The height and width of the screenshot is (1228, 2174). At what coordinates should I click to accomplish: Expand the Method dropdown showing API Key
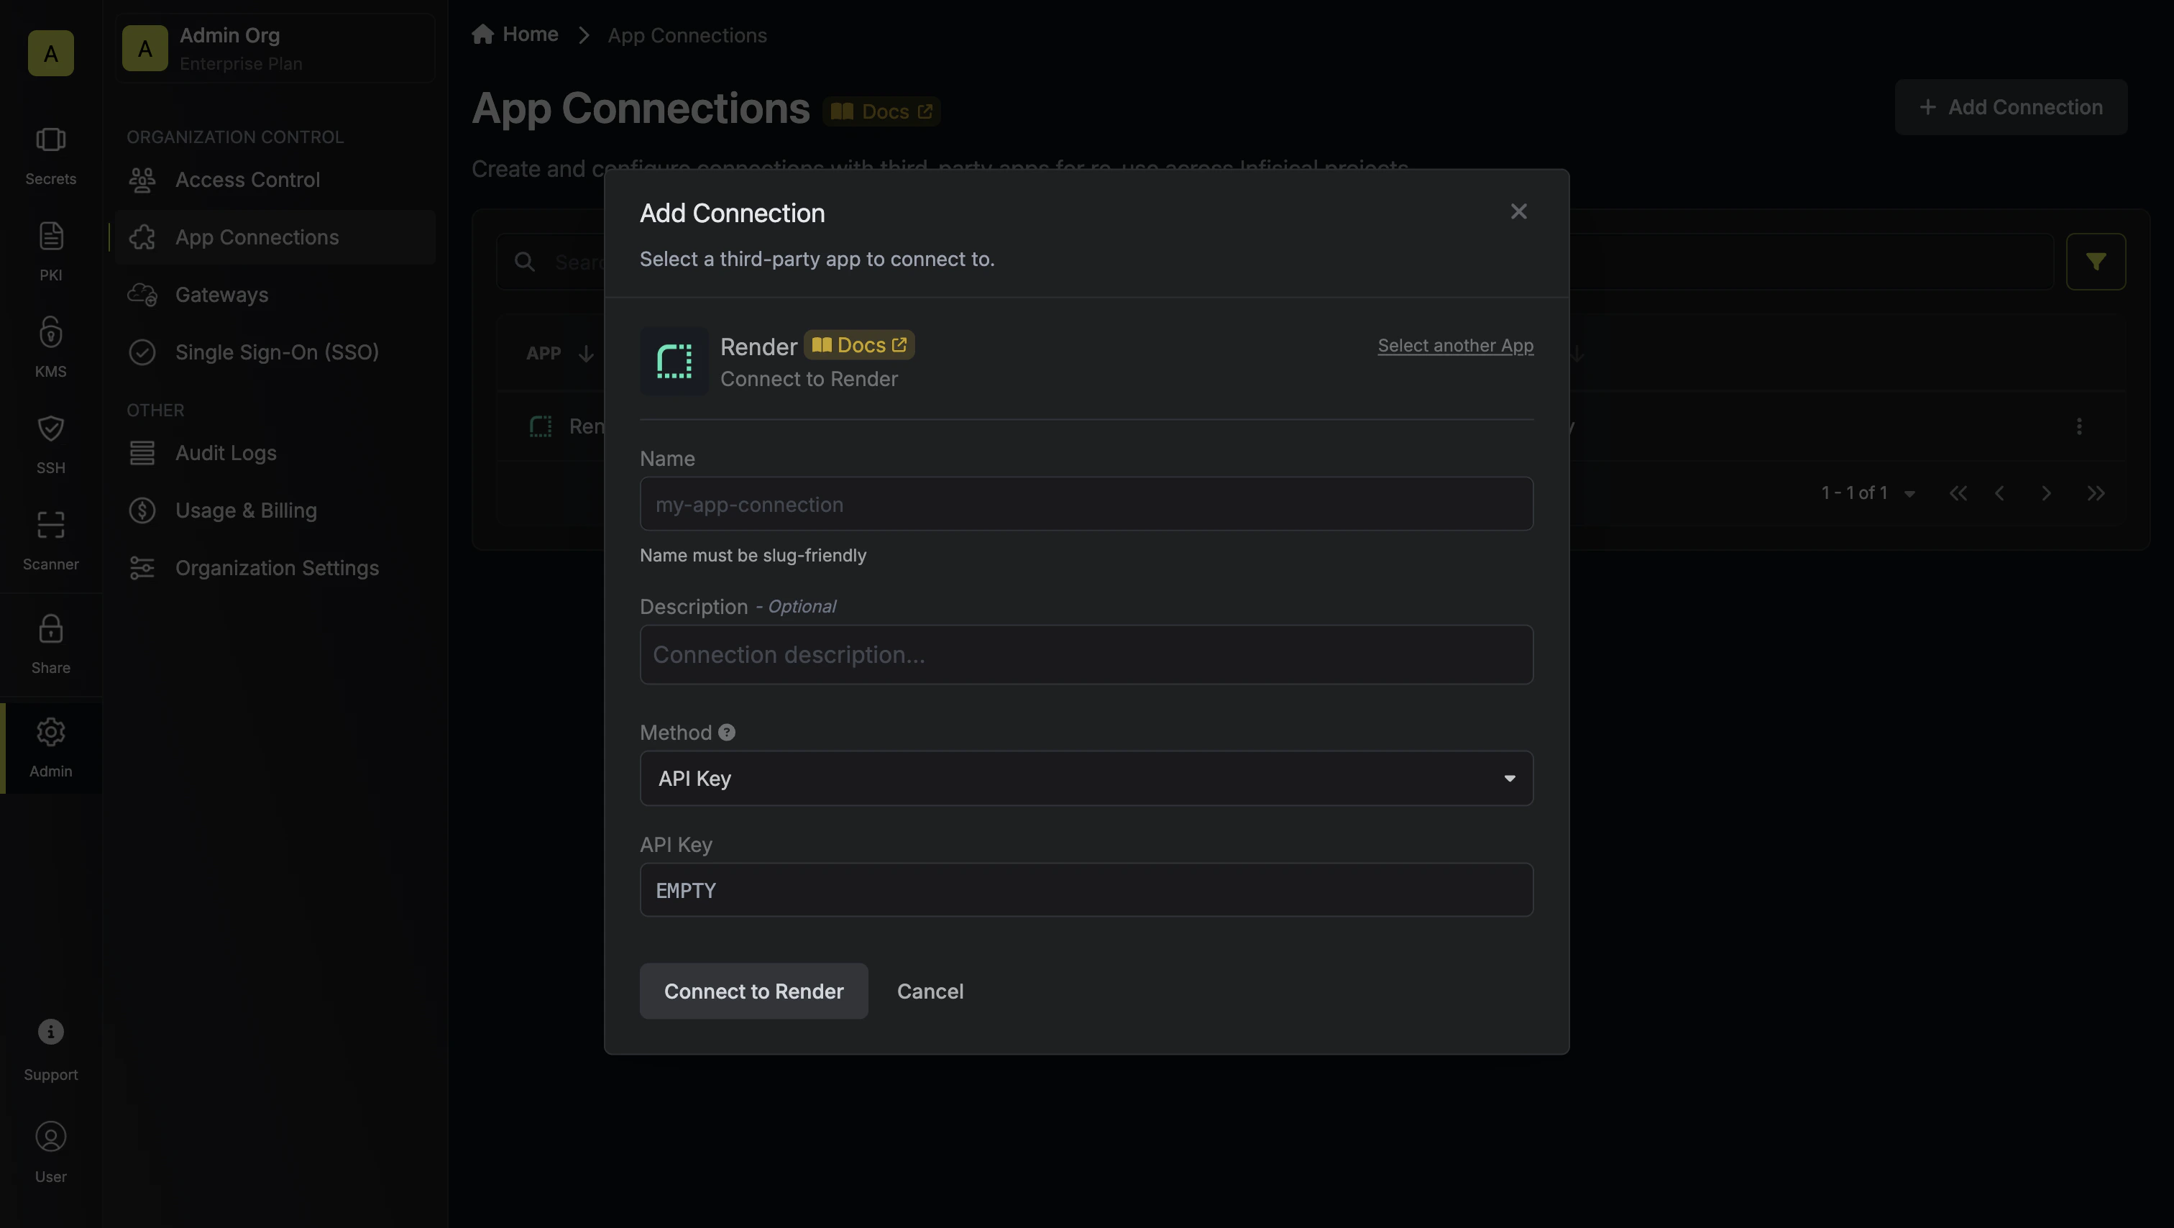point(1086,778)
